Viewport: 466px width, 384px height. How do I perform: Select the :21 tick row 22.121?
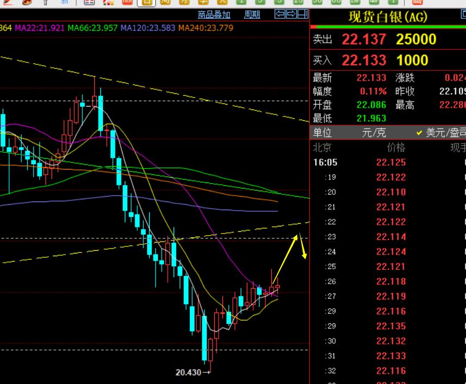point(388,207)
